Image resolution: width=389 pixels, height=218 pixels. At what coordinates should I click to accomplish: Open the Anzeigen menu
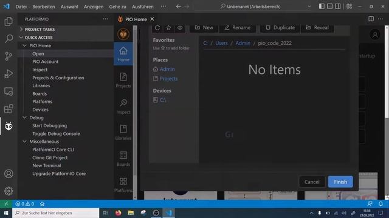coord(94,7)
